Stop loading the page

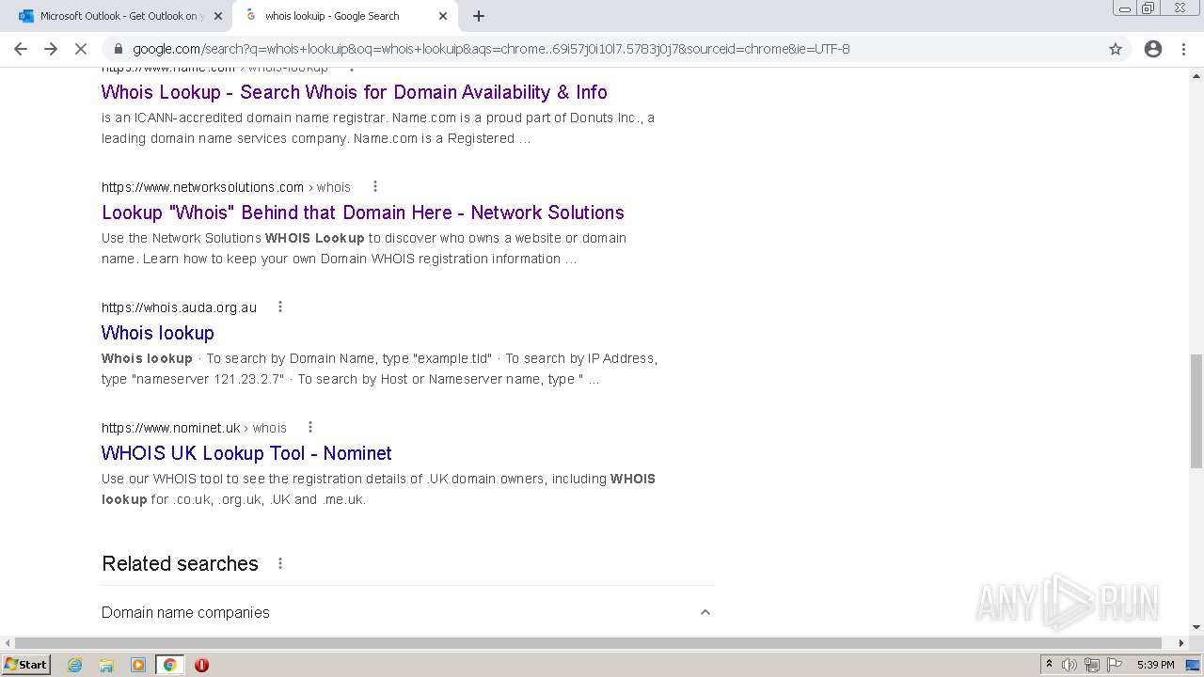point(81,49)
